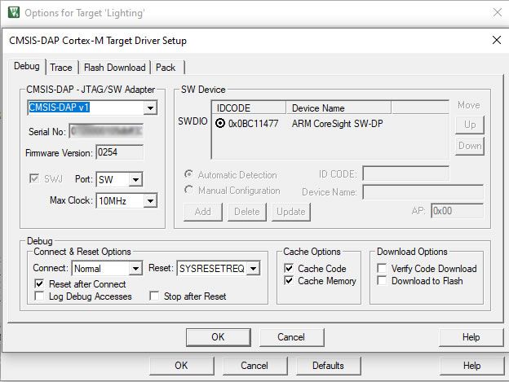Click the Update device button

pos(291,212)
